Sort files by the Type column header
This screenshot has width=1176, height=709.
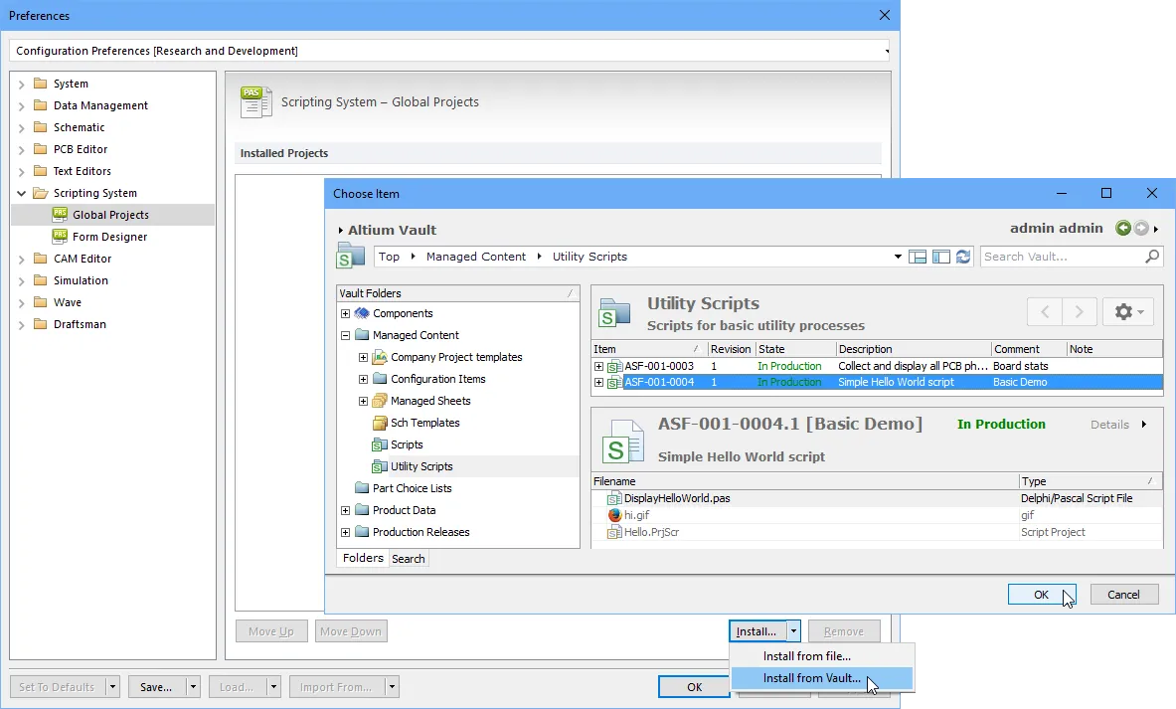coord(1090,481)
